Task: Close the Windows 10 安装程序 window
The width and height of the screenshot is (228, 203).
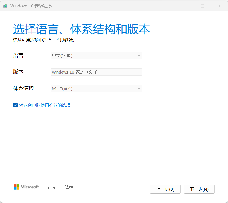Action: click(x=219, y=6)
